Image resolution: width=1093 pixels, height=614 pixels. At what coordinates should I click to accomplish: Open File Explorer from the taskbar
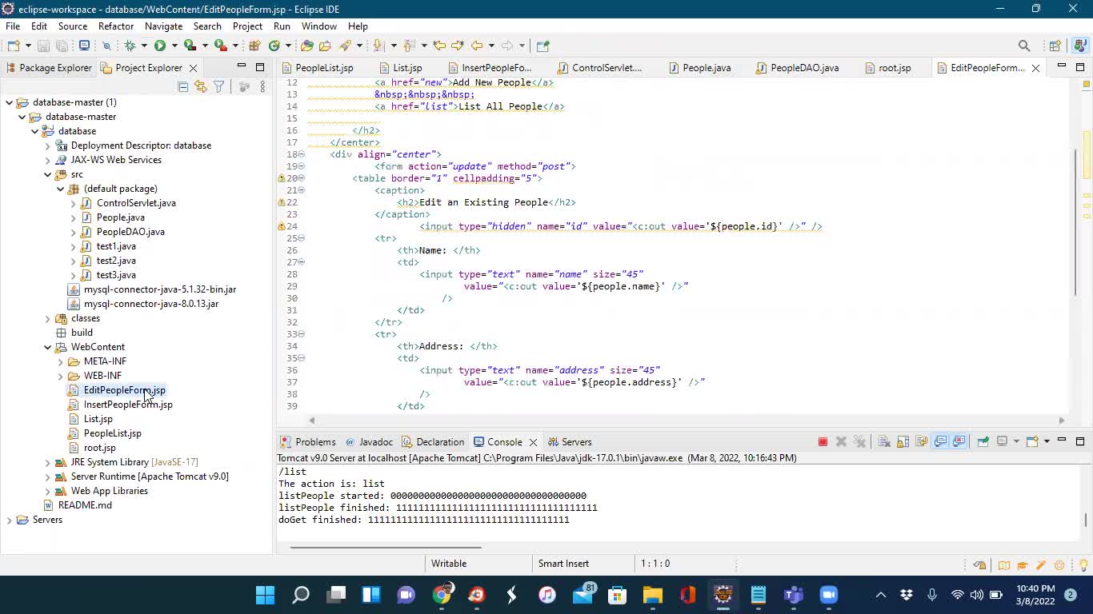pos(653,595)
